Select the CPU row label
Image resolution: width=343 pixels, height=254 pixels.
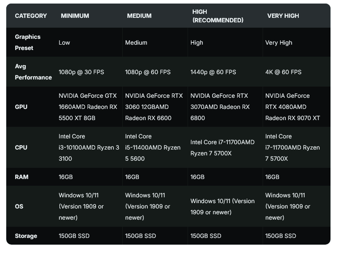(21, 147)
